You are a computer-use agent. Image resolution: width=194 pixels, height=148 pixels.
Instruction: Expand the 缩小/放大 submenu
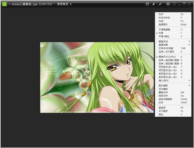[x=173, y=81]
